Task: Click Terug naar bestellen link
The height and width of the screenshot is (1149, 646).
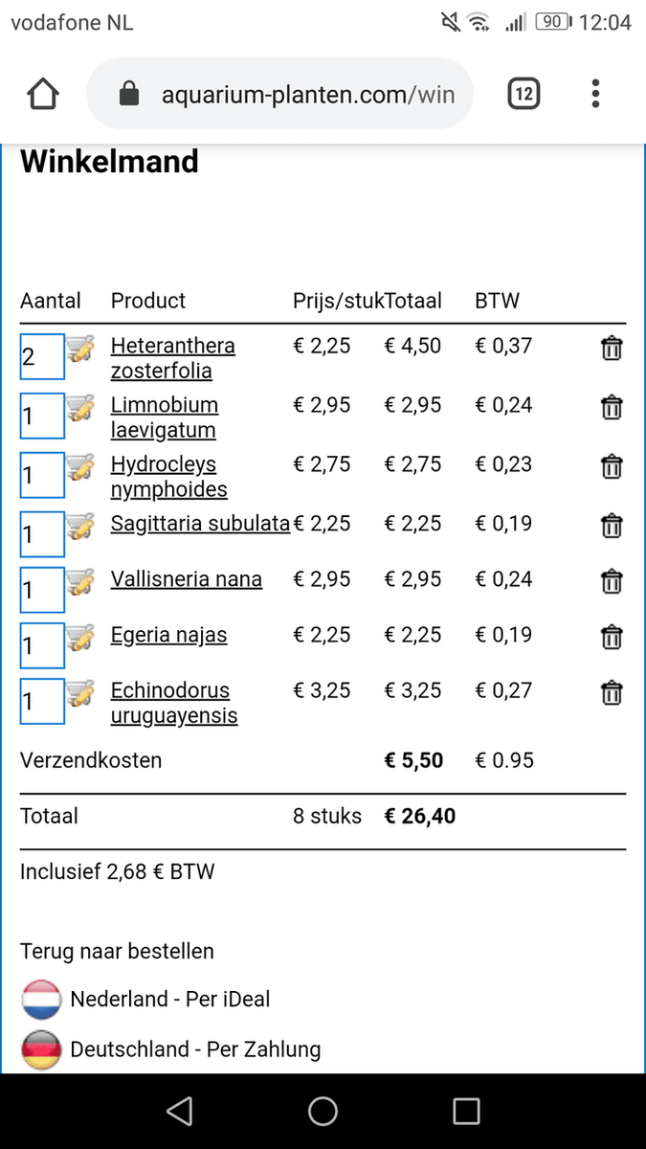Action: (x=117, y=952)
